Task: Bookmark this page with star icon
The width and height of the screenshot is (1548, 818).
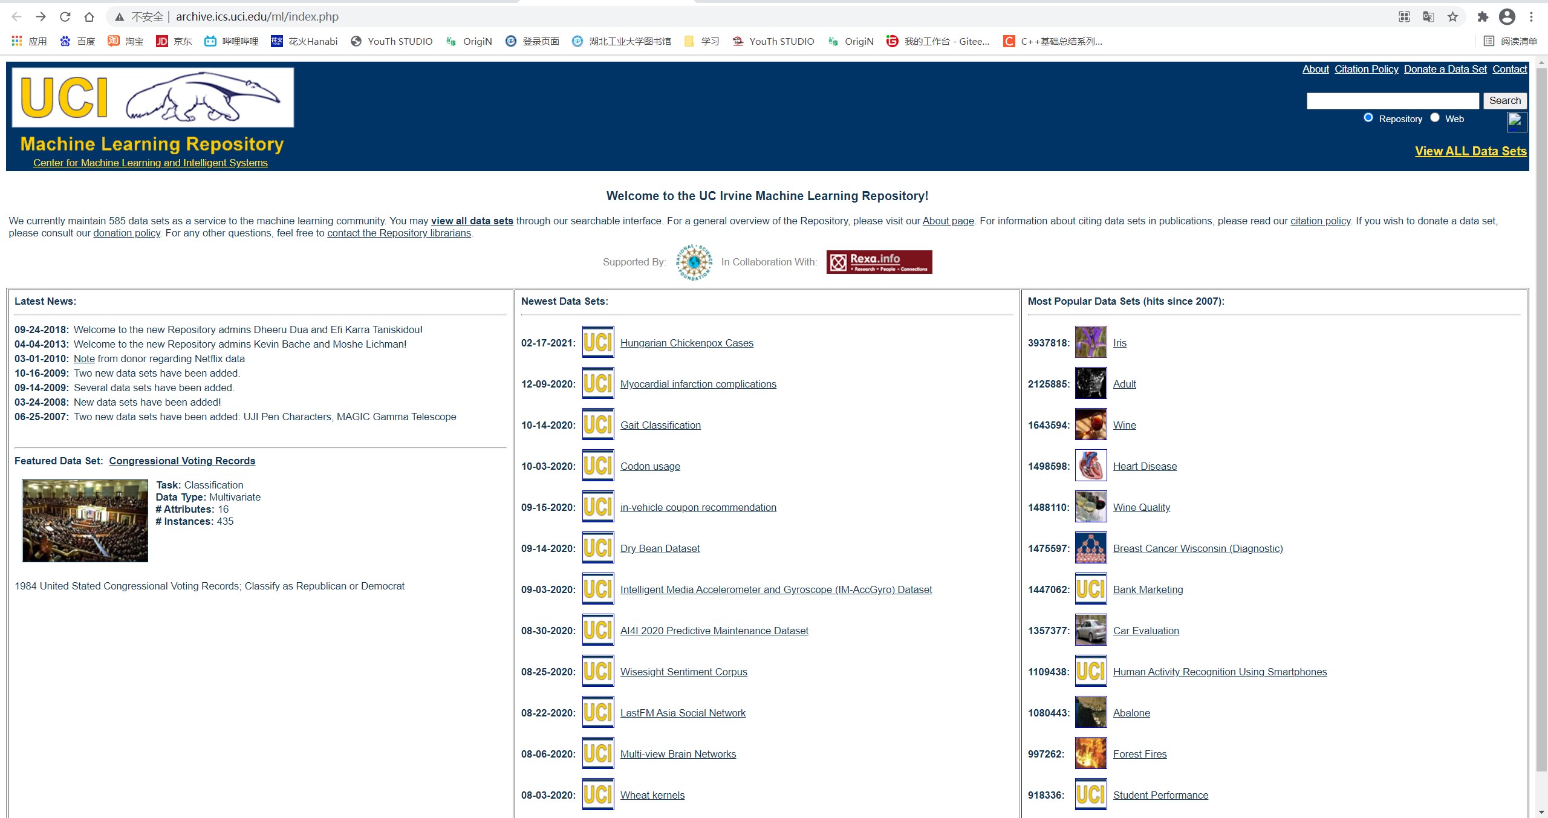Action: [x=1452, y=16]
